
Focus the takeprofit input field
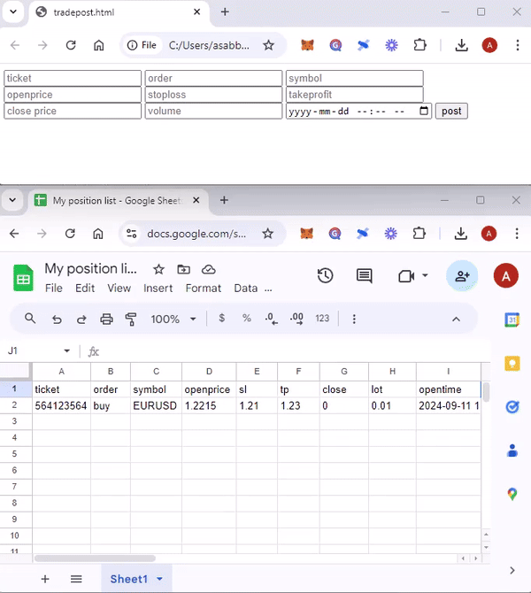354,95
